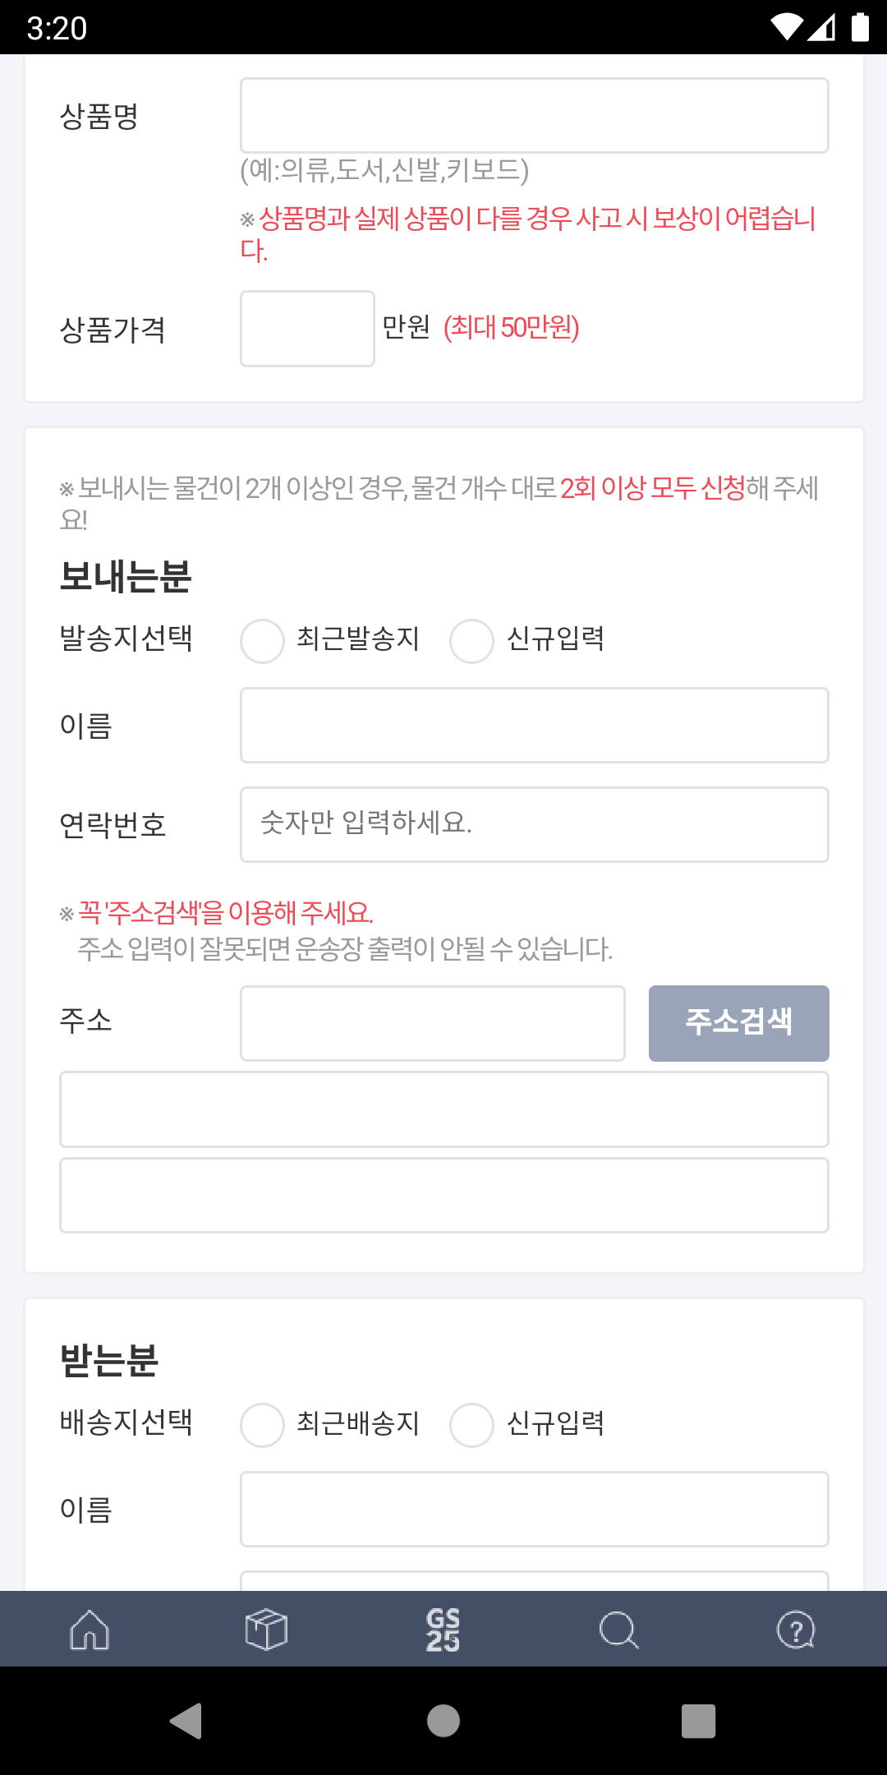Focus the 상품명 input field
Image resolution: width=887 pixels, height=1775 pixels.
[x=534, y=116]
